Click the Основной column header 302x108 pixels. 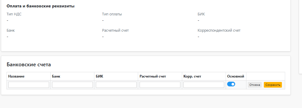click(x=235, y=76)
